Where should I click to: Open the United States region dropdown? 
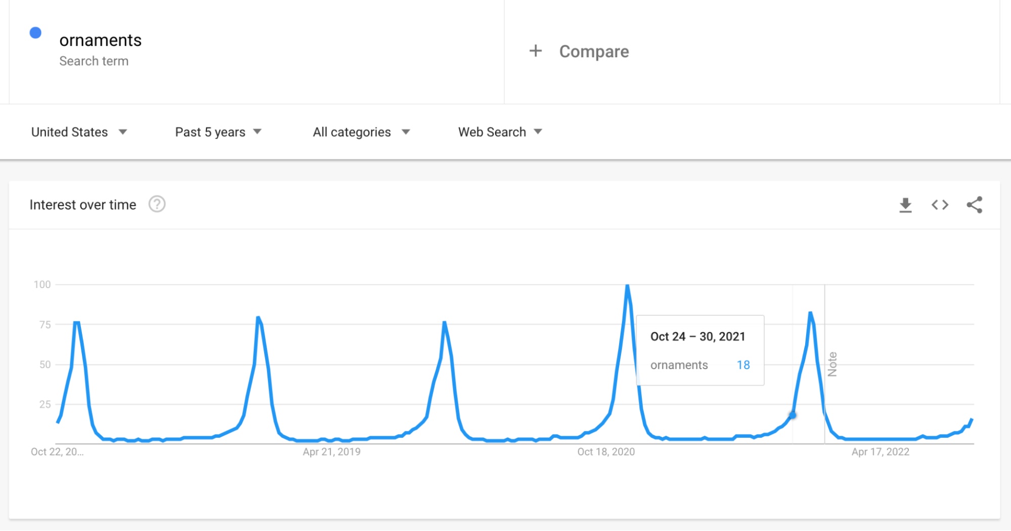tap(79, 132)
